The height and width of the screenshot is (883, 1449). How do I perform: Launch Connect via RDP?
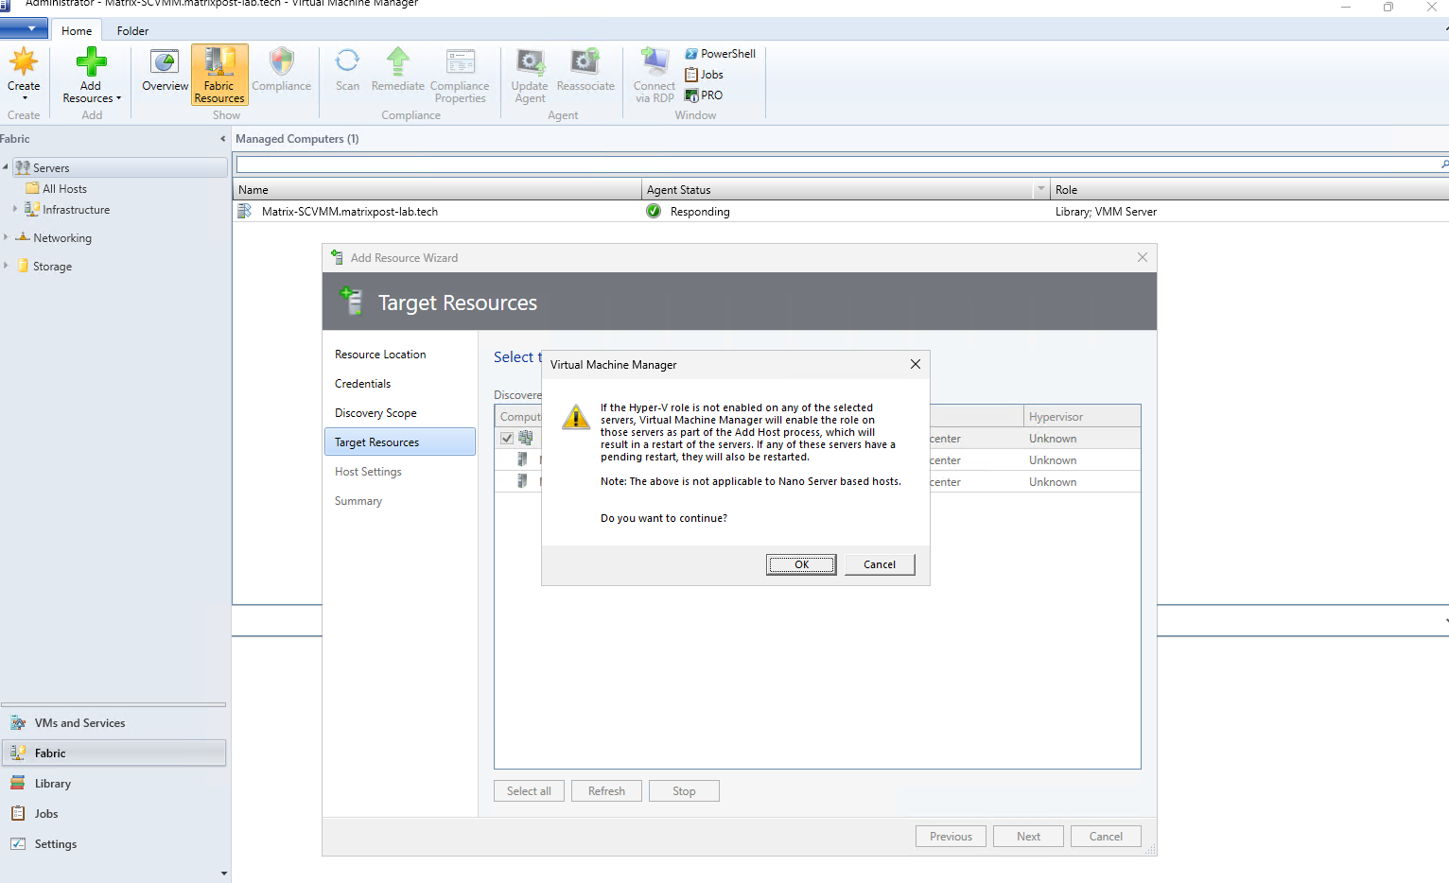[x=655, y=75]
